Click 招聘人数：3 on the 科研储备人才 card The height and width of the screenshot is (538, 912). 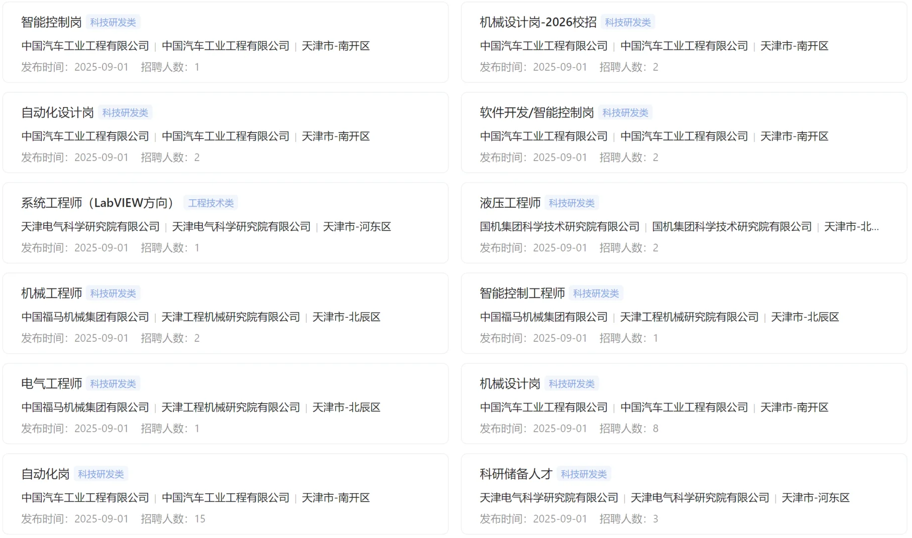click(x=629, y=519)
